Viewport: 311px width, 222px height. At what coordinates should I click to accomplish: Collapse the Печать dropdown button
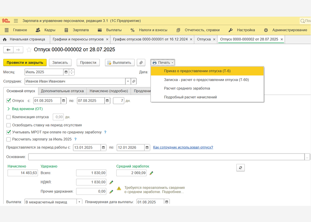(163, 62)
